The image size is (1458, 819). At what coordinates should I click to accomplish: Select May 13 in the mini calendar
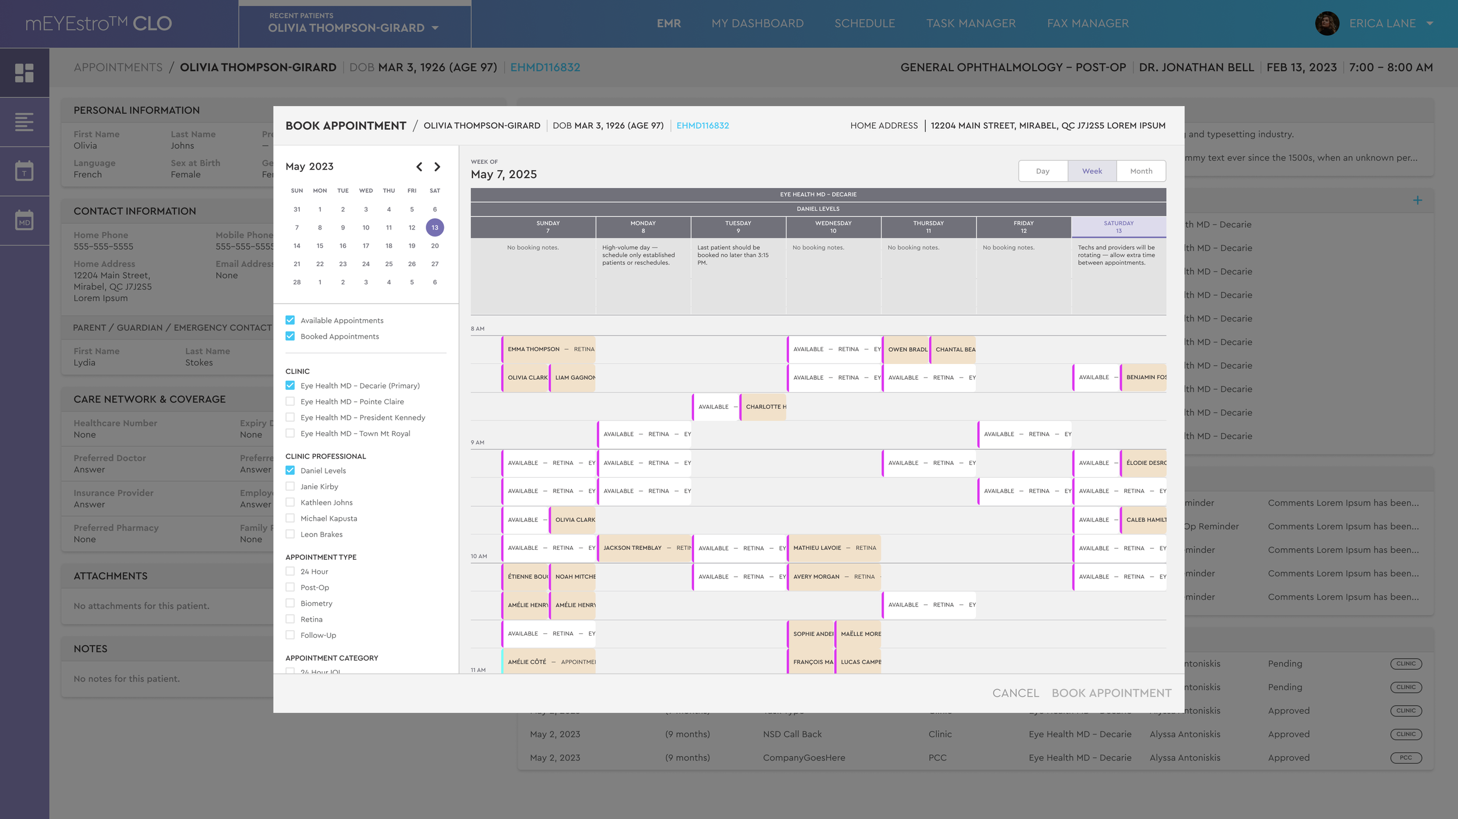(434, 228)
